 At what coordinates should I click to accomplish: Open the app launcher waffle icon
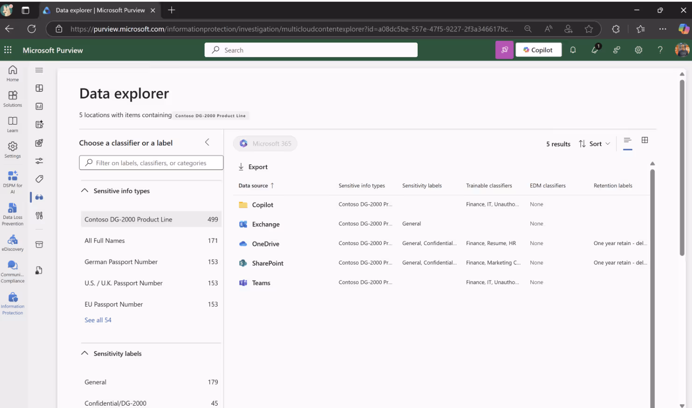point(8,50)
